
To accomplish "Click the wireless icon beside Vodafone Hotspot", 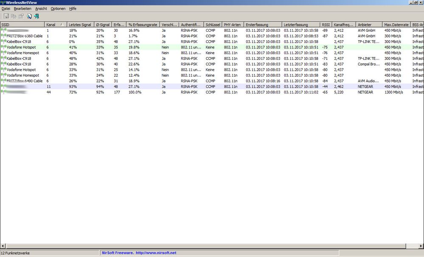I will coord(3,47).
